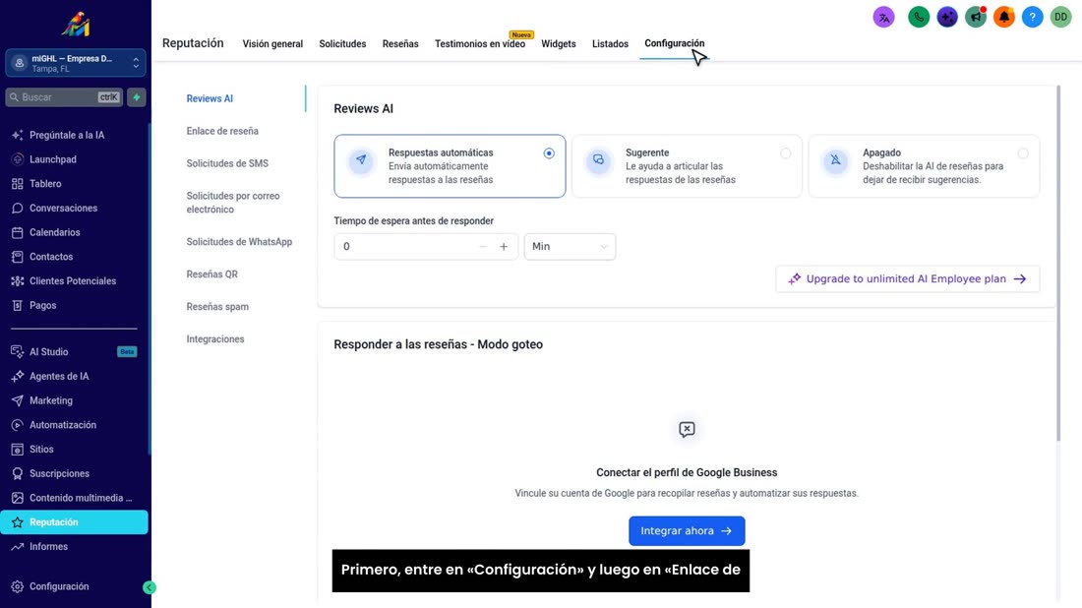Open the language translation icon in header
The height and width of the screenshot is (608, 1082).
click(884, 18)
